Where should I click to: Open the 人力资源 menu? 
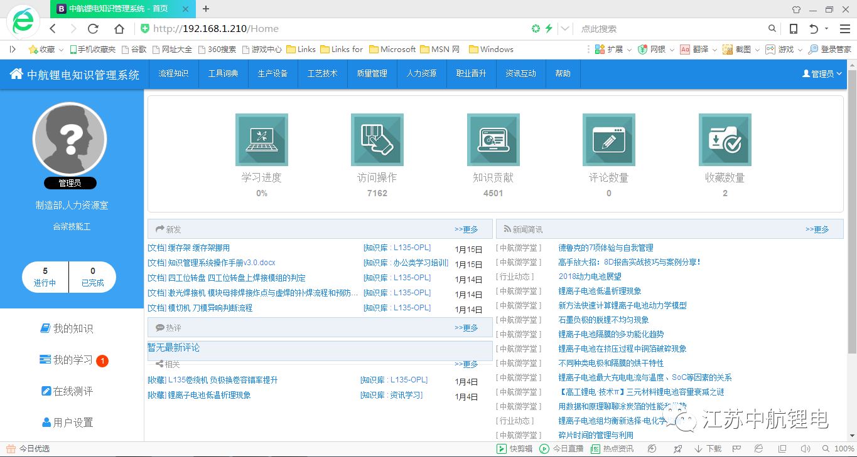(422, 74)
